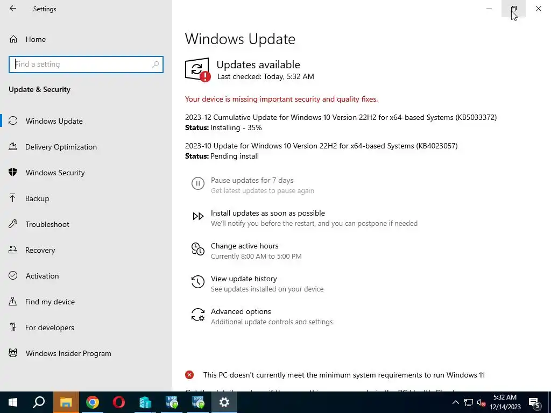
Task: Switch to Settings gear app in taskbar
Action: (224, 402)
